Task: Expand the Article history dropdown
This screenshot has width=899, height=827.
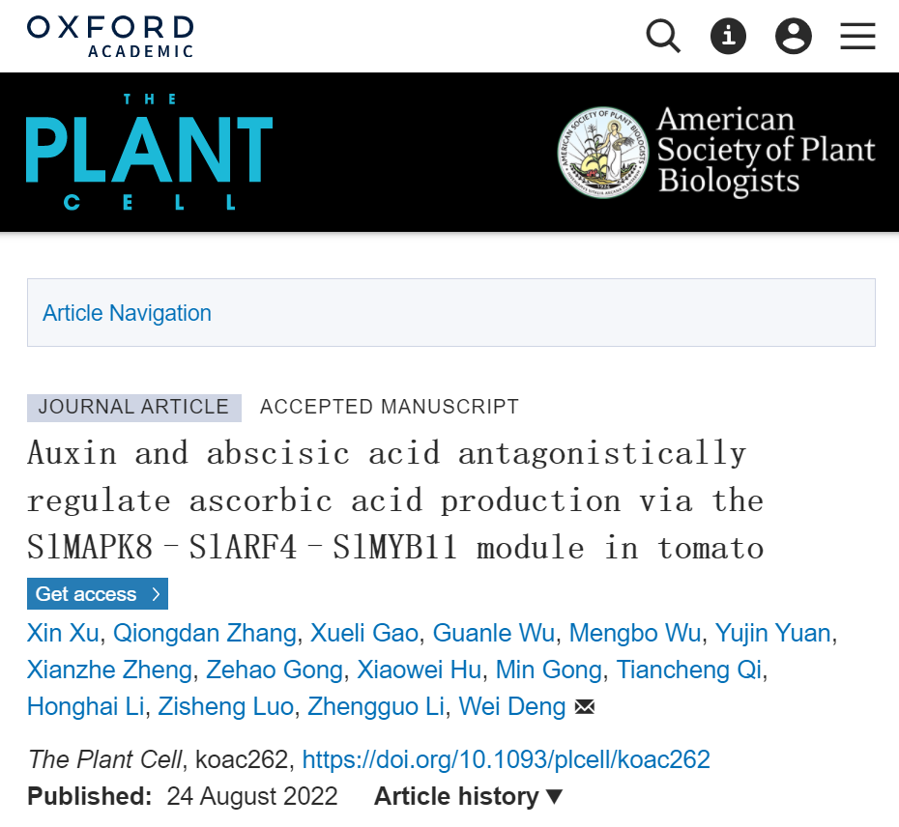Action: coord(469,797)
